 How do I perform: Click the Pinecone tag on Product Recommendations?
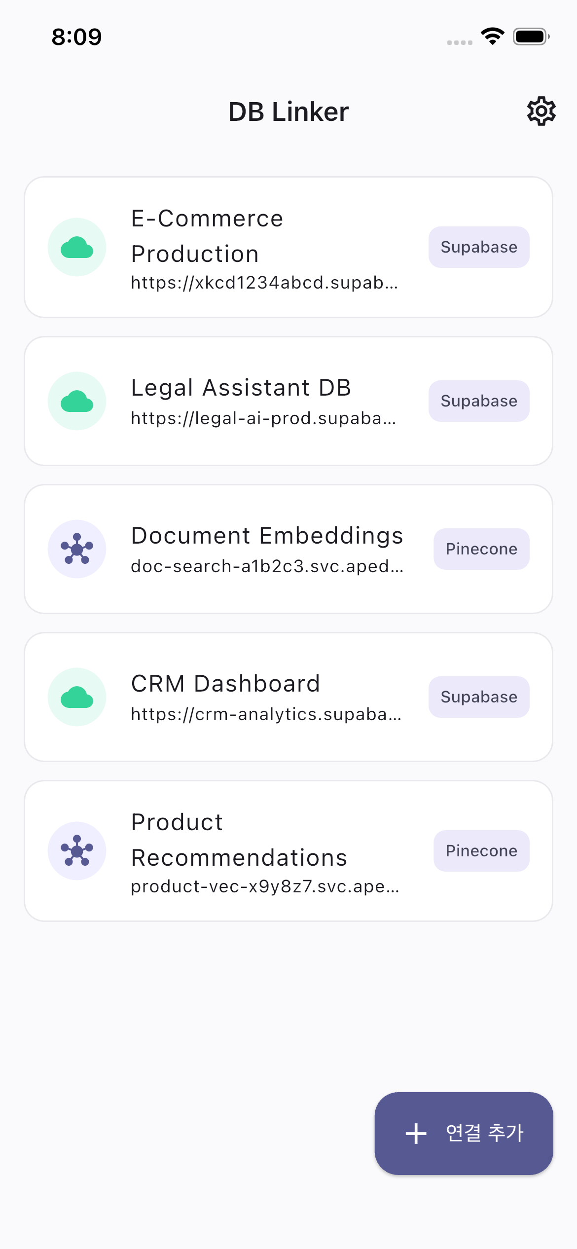coord(481,851)
